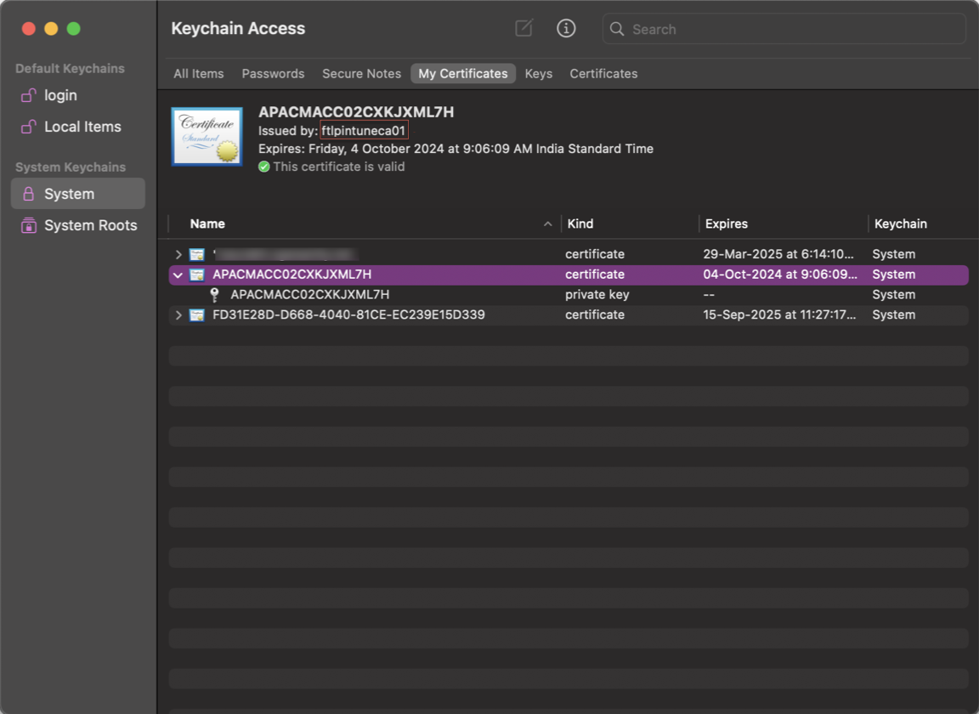
Task: Click certificate icon of FD31E28D row
Action: (x=197, y=315)
